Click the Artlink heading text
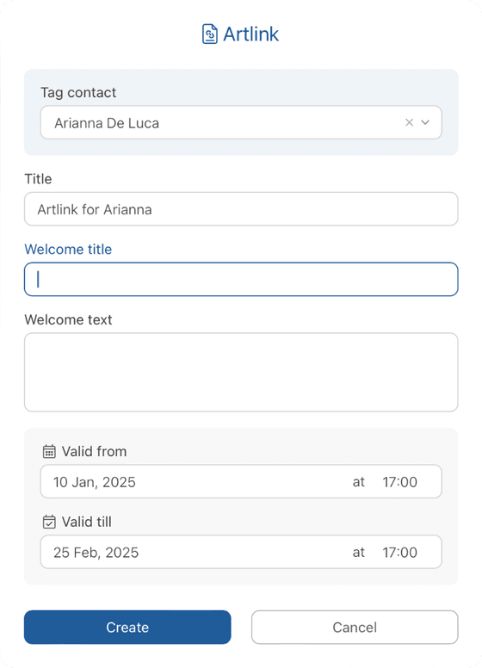This screenshot has width=482, height=668. click(x=251, y=34)
